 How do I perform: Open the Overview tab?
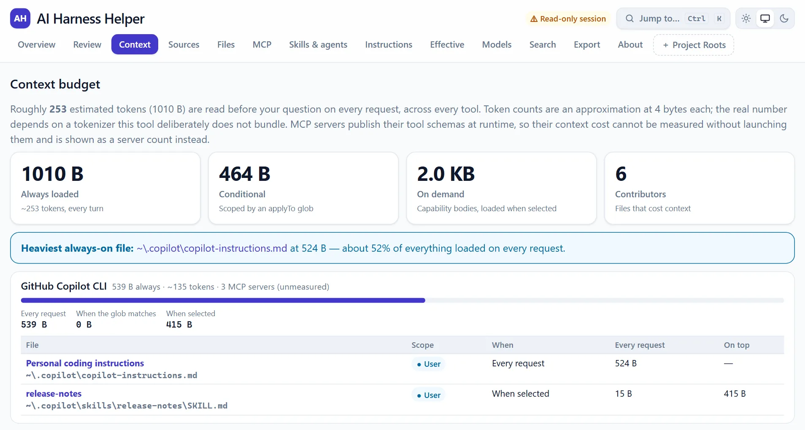pos(37,44)
